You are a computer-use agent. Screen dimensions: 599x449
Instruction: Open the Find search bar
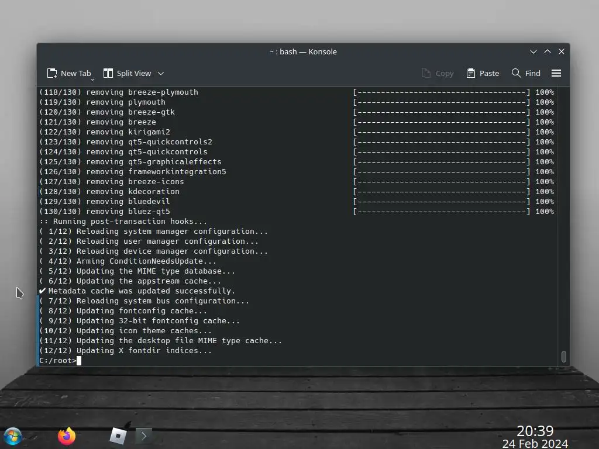pos(526,73)
